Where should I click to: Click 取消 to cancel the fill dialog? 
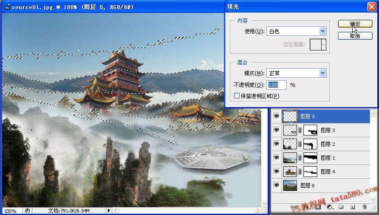tap(355, 36)
